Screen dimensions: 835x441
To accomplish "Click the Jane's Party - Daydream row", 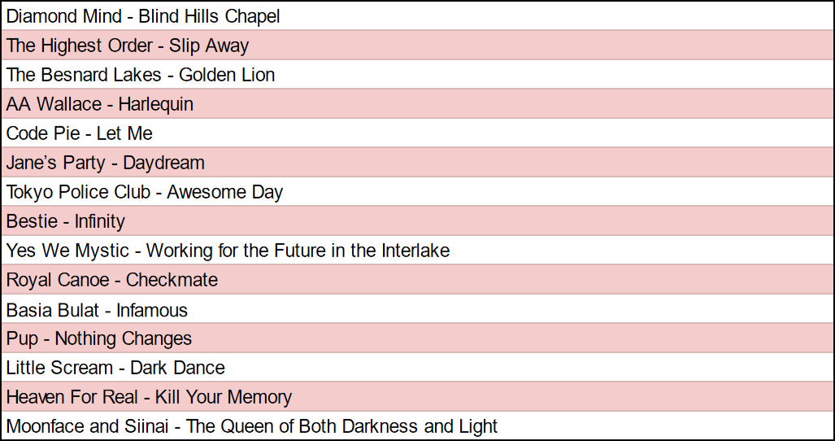I will point(106,163).
